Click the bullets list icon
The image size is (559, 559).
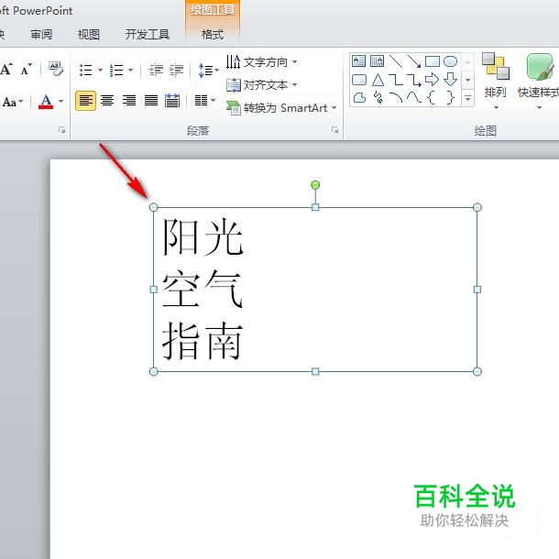[x=85, y=70]
